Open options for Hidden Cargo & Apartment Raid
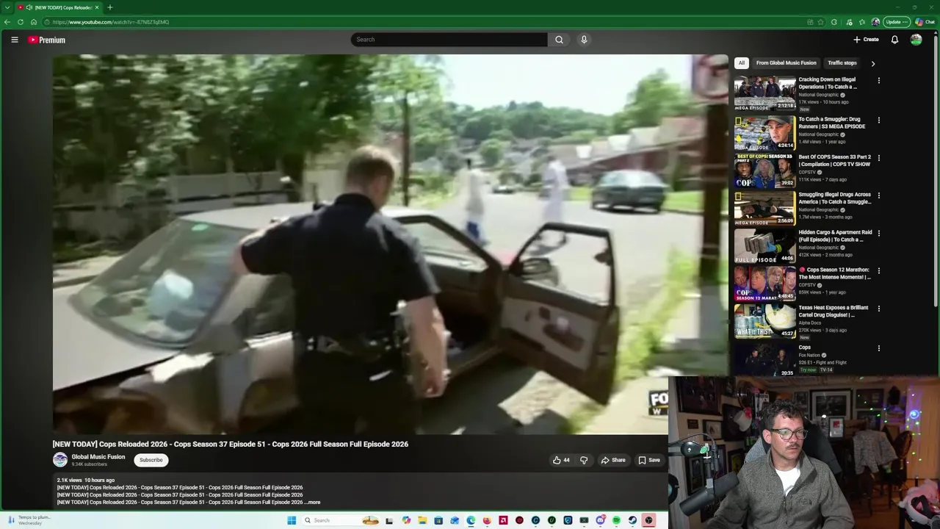 [x=878, y=233]
